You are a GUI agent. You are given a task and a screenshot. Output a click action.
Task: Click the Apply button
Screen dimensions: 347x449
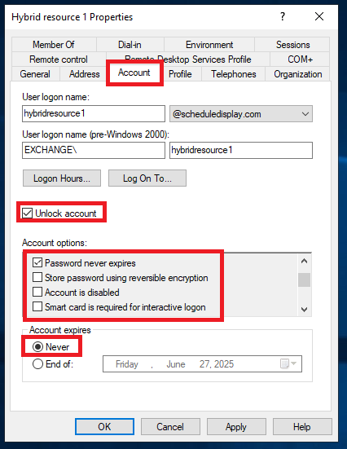pyautogui.click(x=236, y=427)
